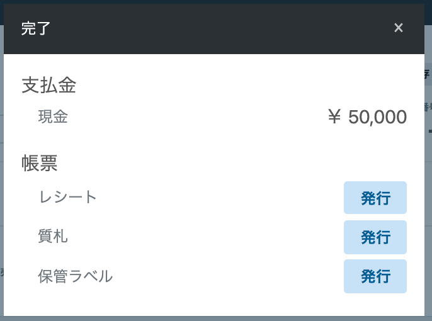The image size is (432, 321).
Task: Click the 質札 row label
Action: click(x=53, y=236)
